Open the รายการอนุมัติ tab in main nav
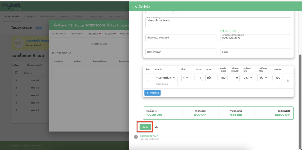 pyautogui.click(x=116, y=16)
